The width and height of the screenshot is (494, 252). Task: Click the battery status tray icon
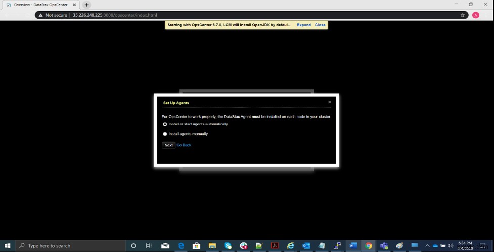pos(442,246)
